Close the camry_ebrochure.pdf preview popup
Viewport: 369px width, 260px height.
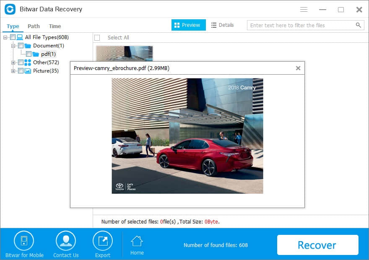click(298, 68)
